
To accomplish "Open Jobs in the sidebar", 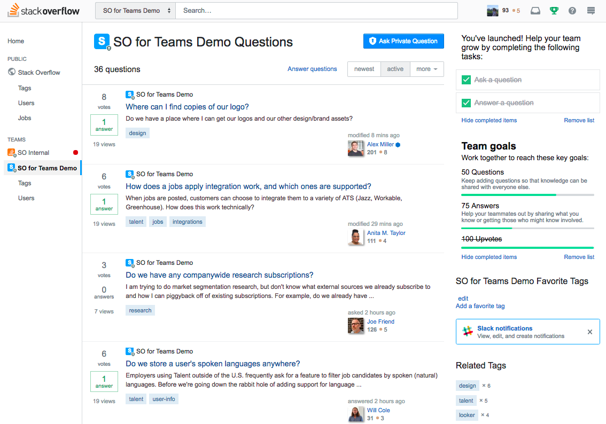I will pyautogui.click(x=25, y=118).
